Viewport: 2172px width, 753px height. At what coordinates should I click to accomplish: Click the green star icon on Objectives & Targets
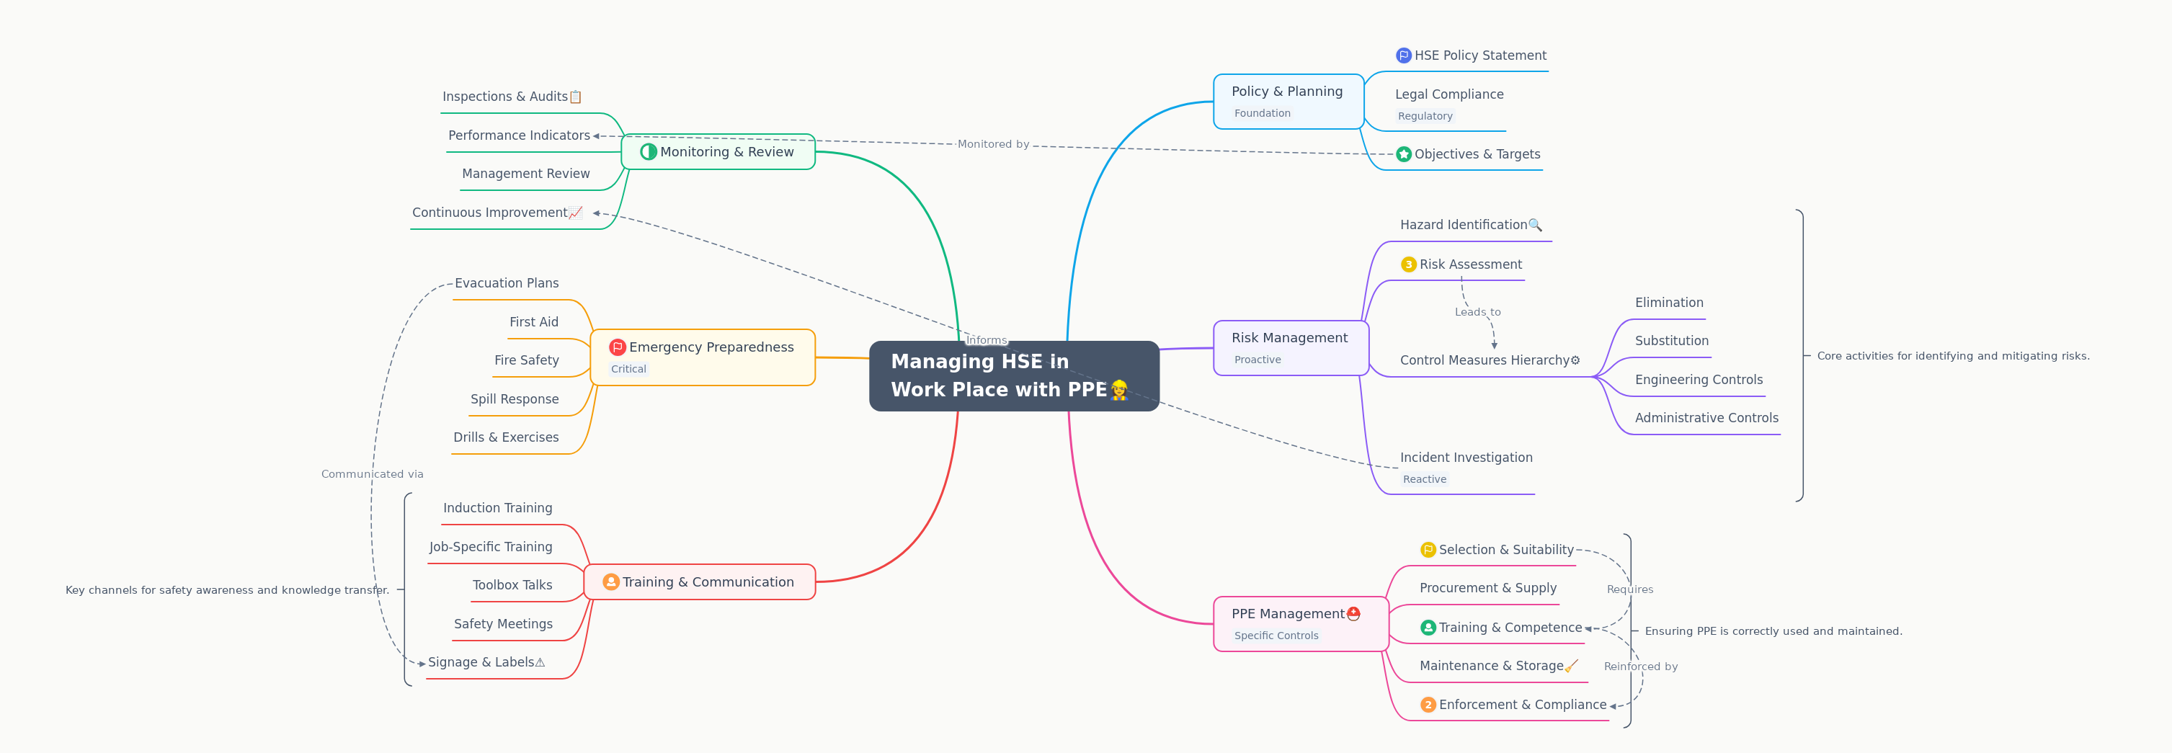[x=1403, y=154]
